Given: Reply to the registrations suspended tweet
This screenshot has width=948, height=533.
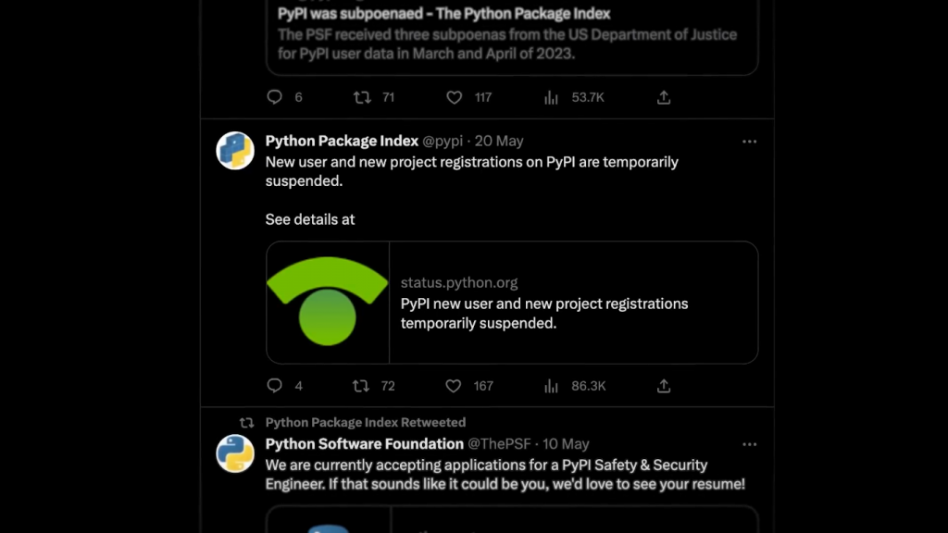Looking at the screenshot, I should coord(274,385).
